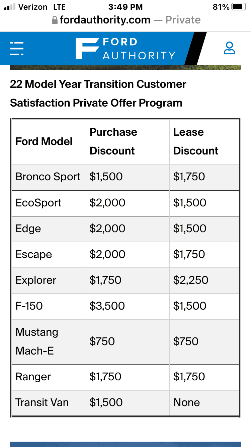
Task: Tap the Bronco Sport row label
Action: 48,177
